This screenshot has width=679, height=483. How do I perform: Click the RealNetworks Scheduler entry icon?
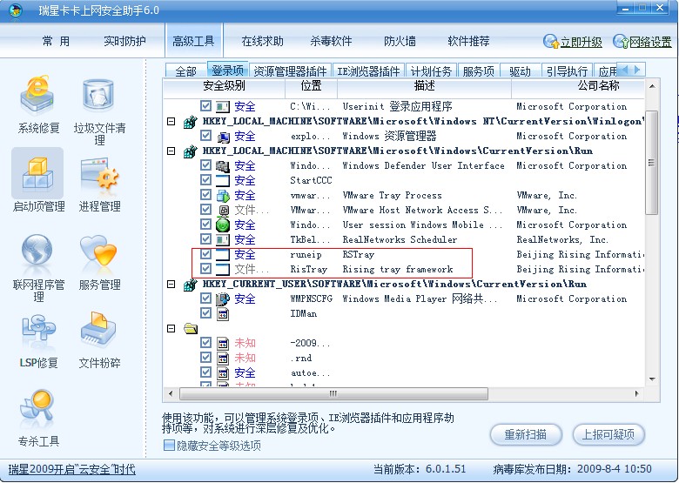(223, 240)
